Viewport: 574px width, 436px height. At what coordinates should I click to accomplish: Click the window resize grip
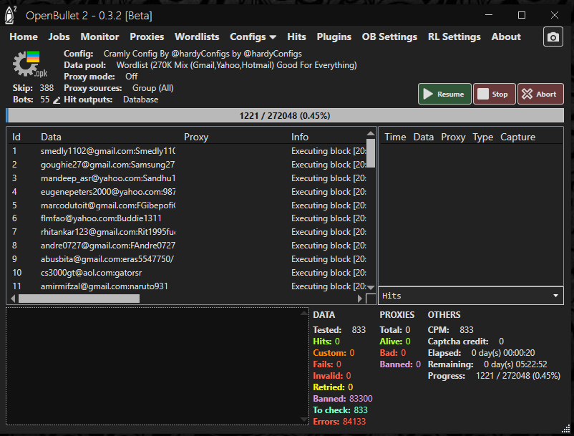pyautogui.click(x=566, y=428)
